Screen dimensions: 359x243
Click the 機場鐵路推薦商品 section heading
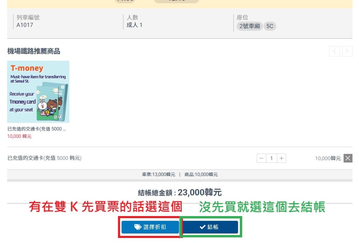tap(34, 51)
